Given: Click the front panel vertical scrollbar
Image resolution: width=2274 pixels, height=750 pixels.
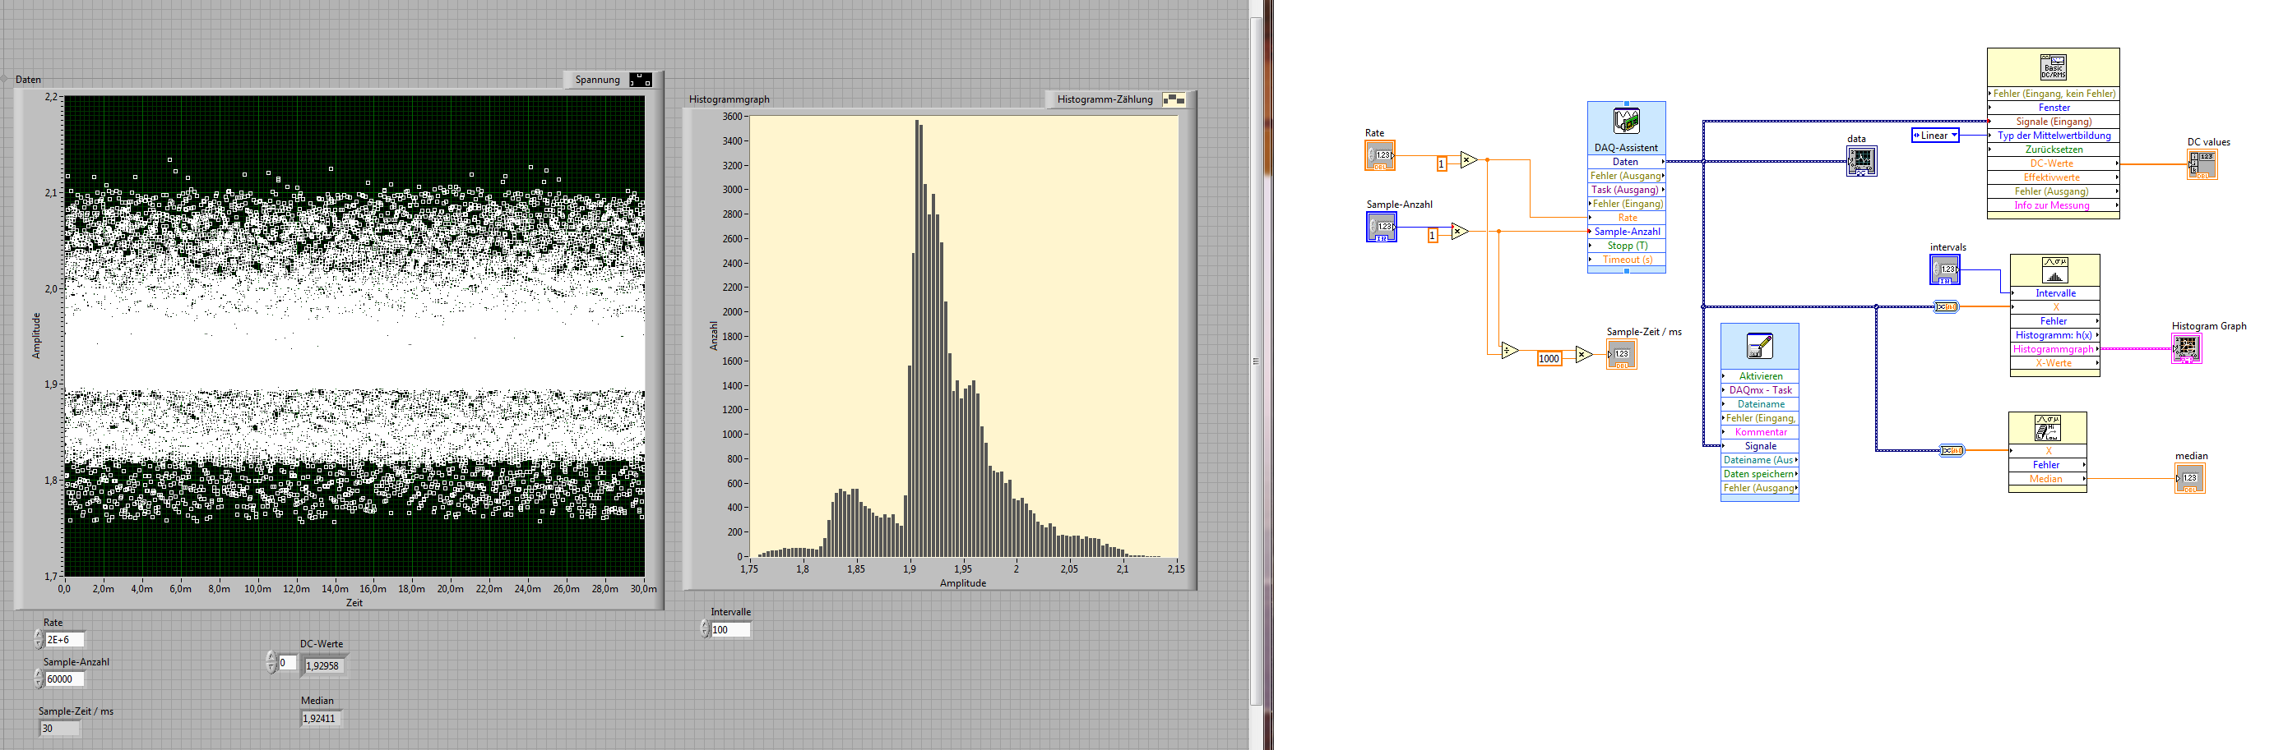Looking at the screenshot, I should [x=1256, y=361].
